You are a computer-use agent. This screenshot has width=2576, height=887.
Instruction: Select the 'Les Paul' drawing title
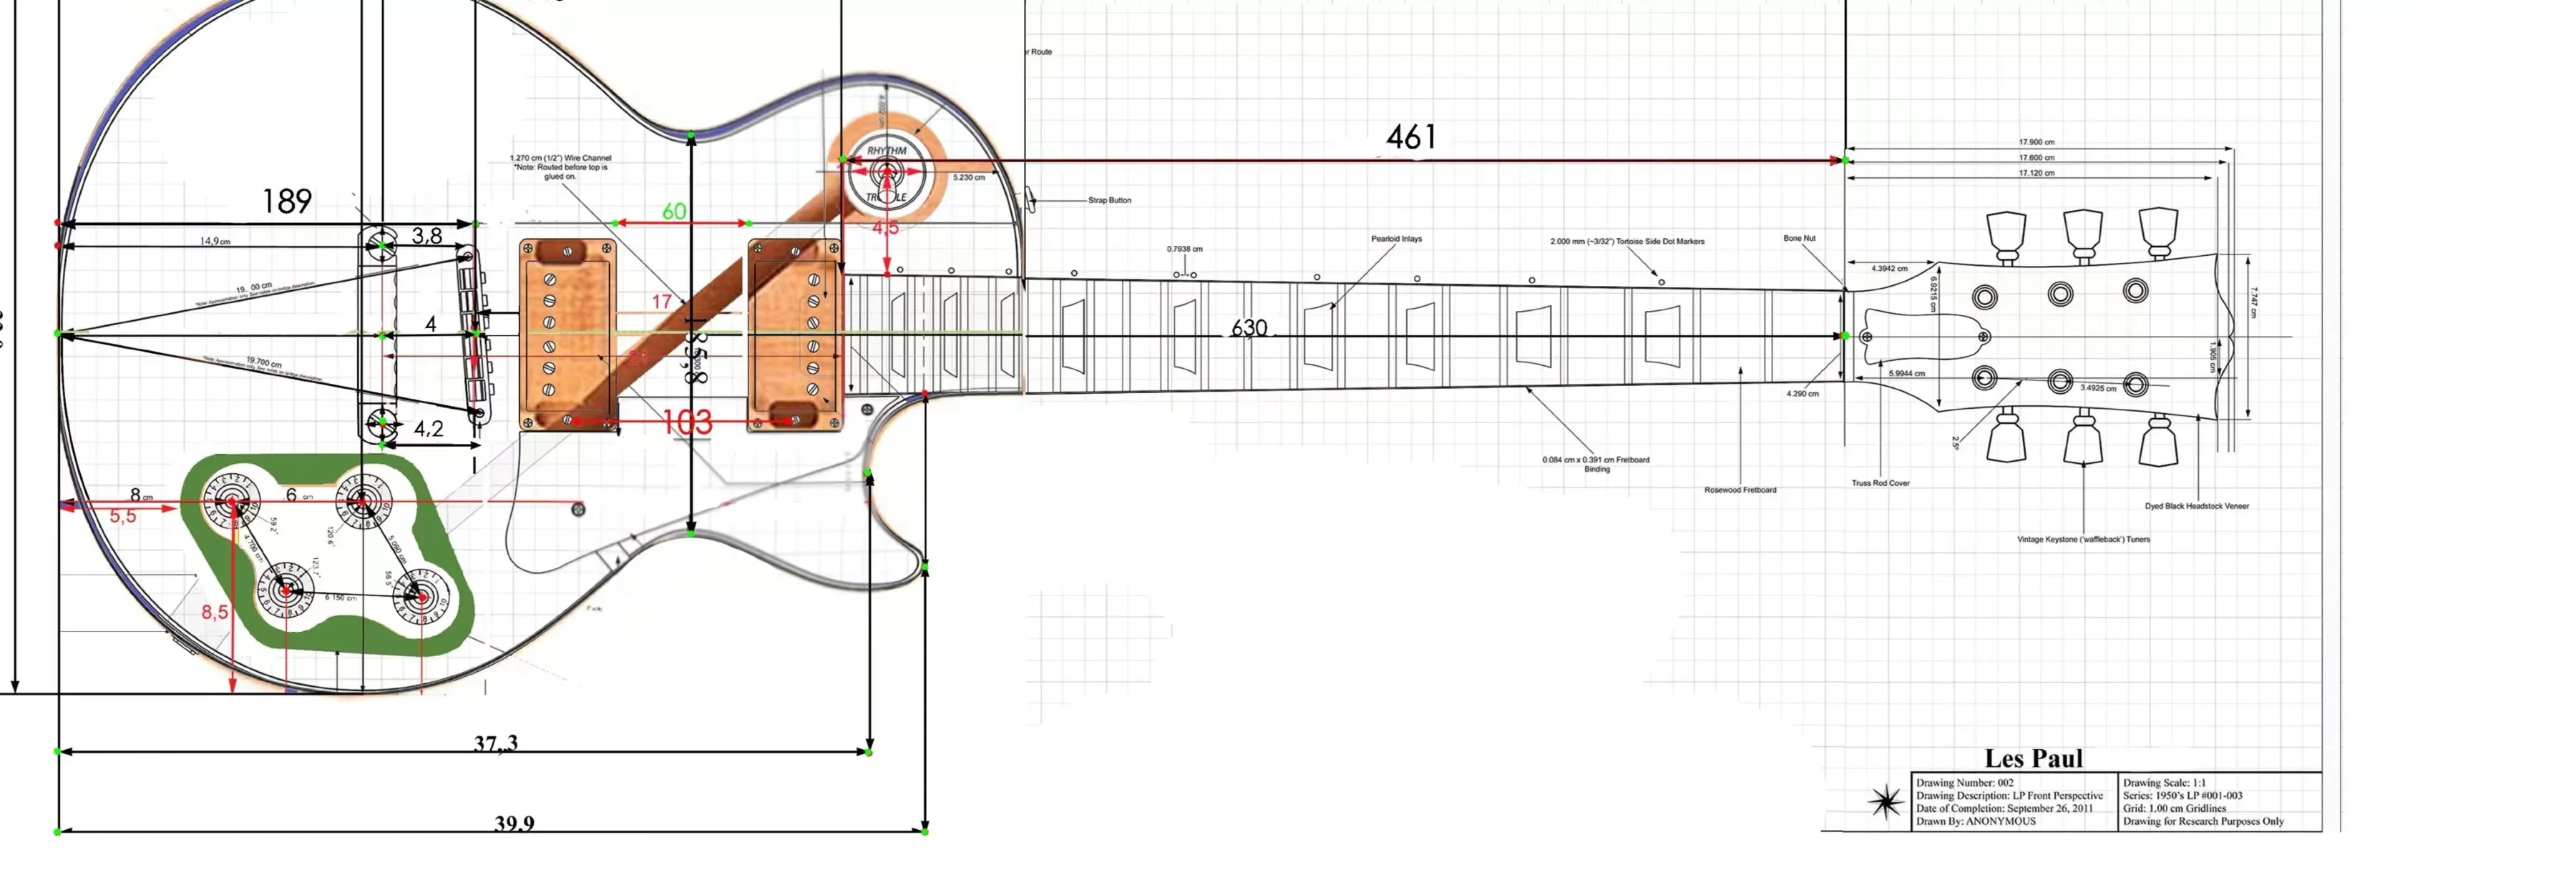[x=2033, y=758]
